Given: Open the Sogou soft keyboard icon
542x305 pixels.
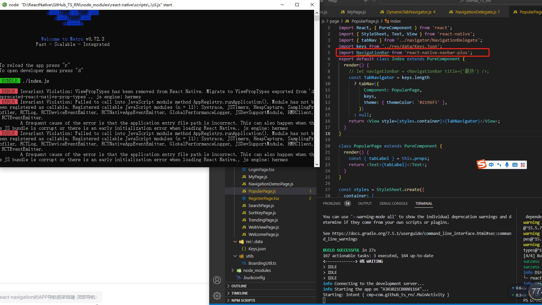Looking at the screenshot, I should tap(515, 165).
